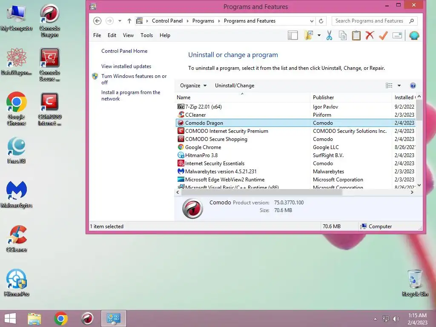Screen dimensions: 436x327
Task: Open File Explorer from the taskbar
Action: [34, 318]
